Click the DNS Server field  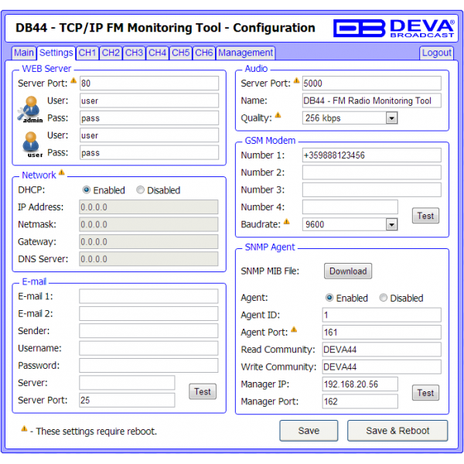click(x=148, y=259)
